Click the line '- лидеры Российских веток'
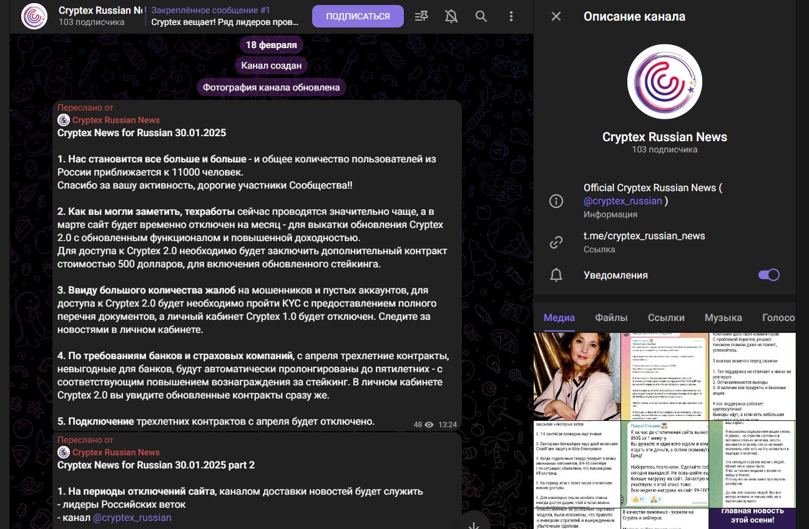Image resolution: width=809 pixels, height=529 pixels. click(x=122, y=505)
